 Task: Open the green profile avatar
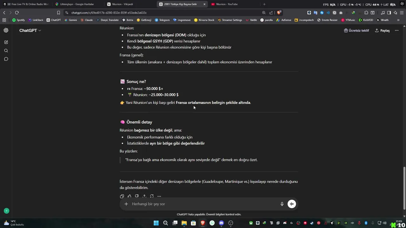(x=6, y=211)
